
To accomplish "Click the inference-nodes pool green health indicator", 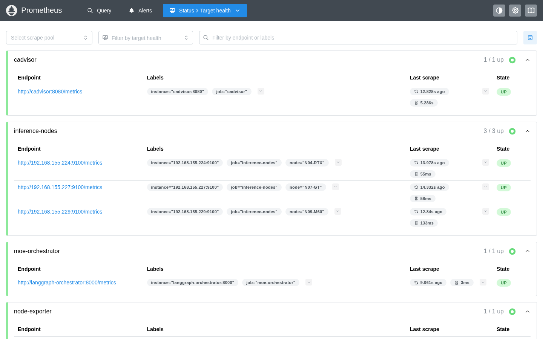I will click(x=512, y=131).
